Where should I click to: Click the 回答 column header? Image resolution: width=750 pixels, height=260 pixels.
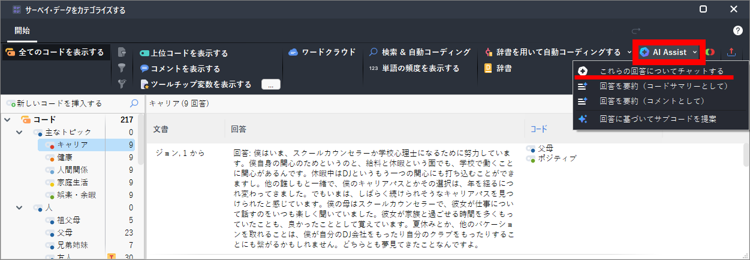[x=238, y=129]
